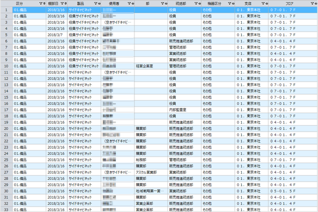318x212 pixels.
Task: Click (空きサイドキャビ… user cell in row 11
Action: pos(118,72)
